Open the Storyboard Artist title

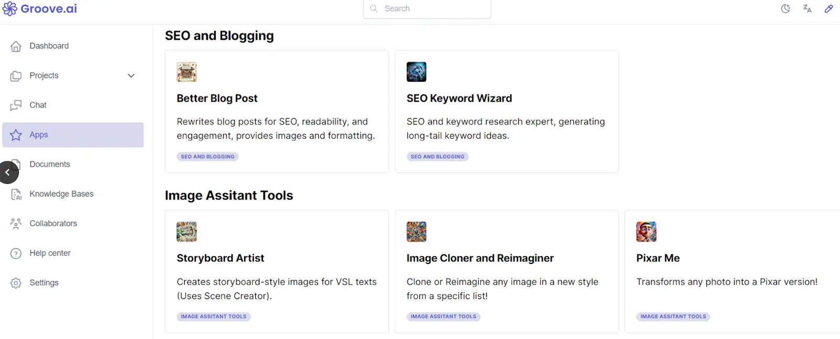click(x=220, y=258)
